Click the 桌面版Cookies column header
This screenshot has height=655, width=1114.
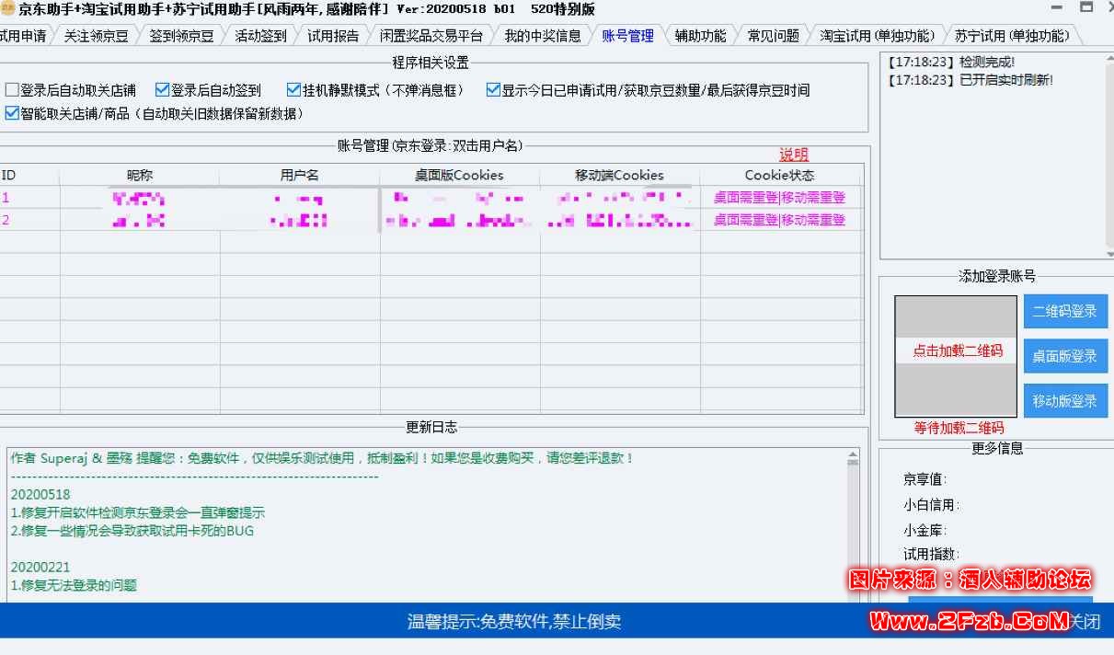point(460,175)
